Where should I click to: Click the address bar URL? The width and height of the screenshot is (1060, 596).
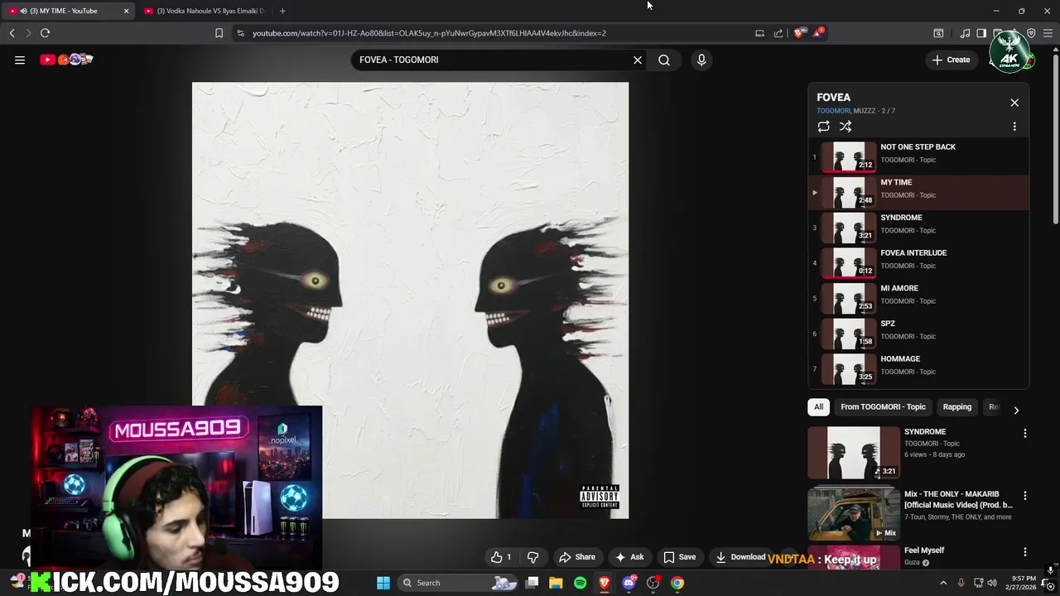[429, 33]
